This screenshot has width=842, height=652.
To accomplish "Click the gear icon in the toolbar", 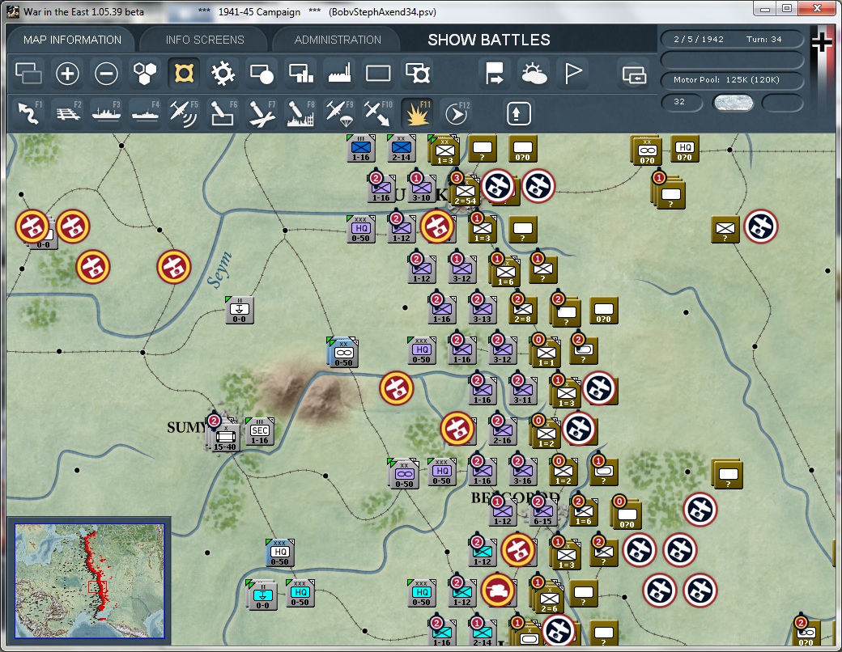I will click(223, 74).
